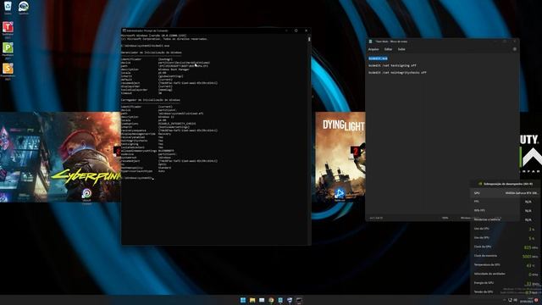Launch TextMaker 2021 from the desktop
This screenshot has width=542, height=305.
click(x=8, y=30)
